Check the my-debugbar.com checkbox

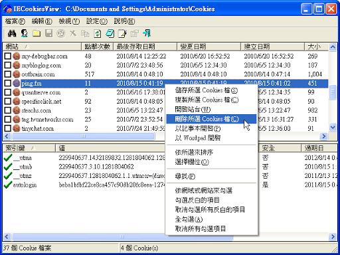tap(8, 56)
